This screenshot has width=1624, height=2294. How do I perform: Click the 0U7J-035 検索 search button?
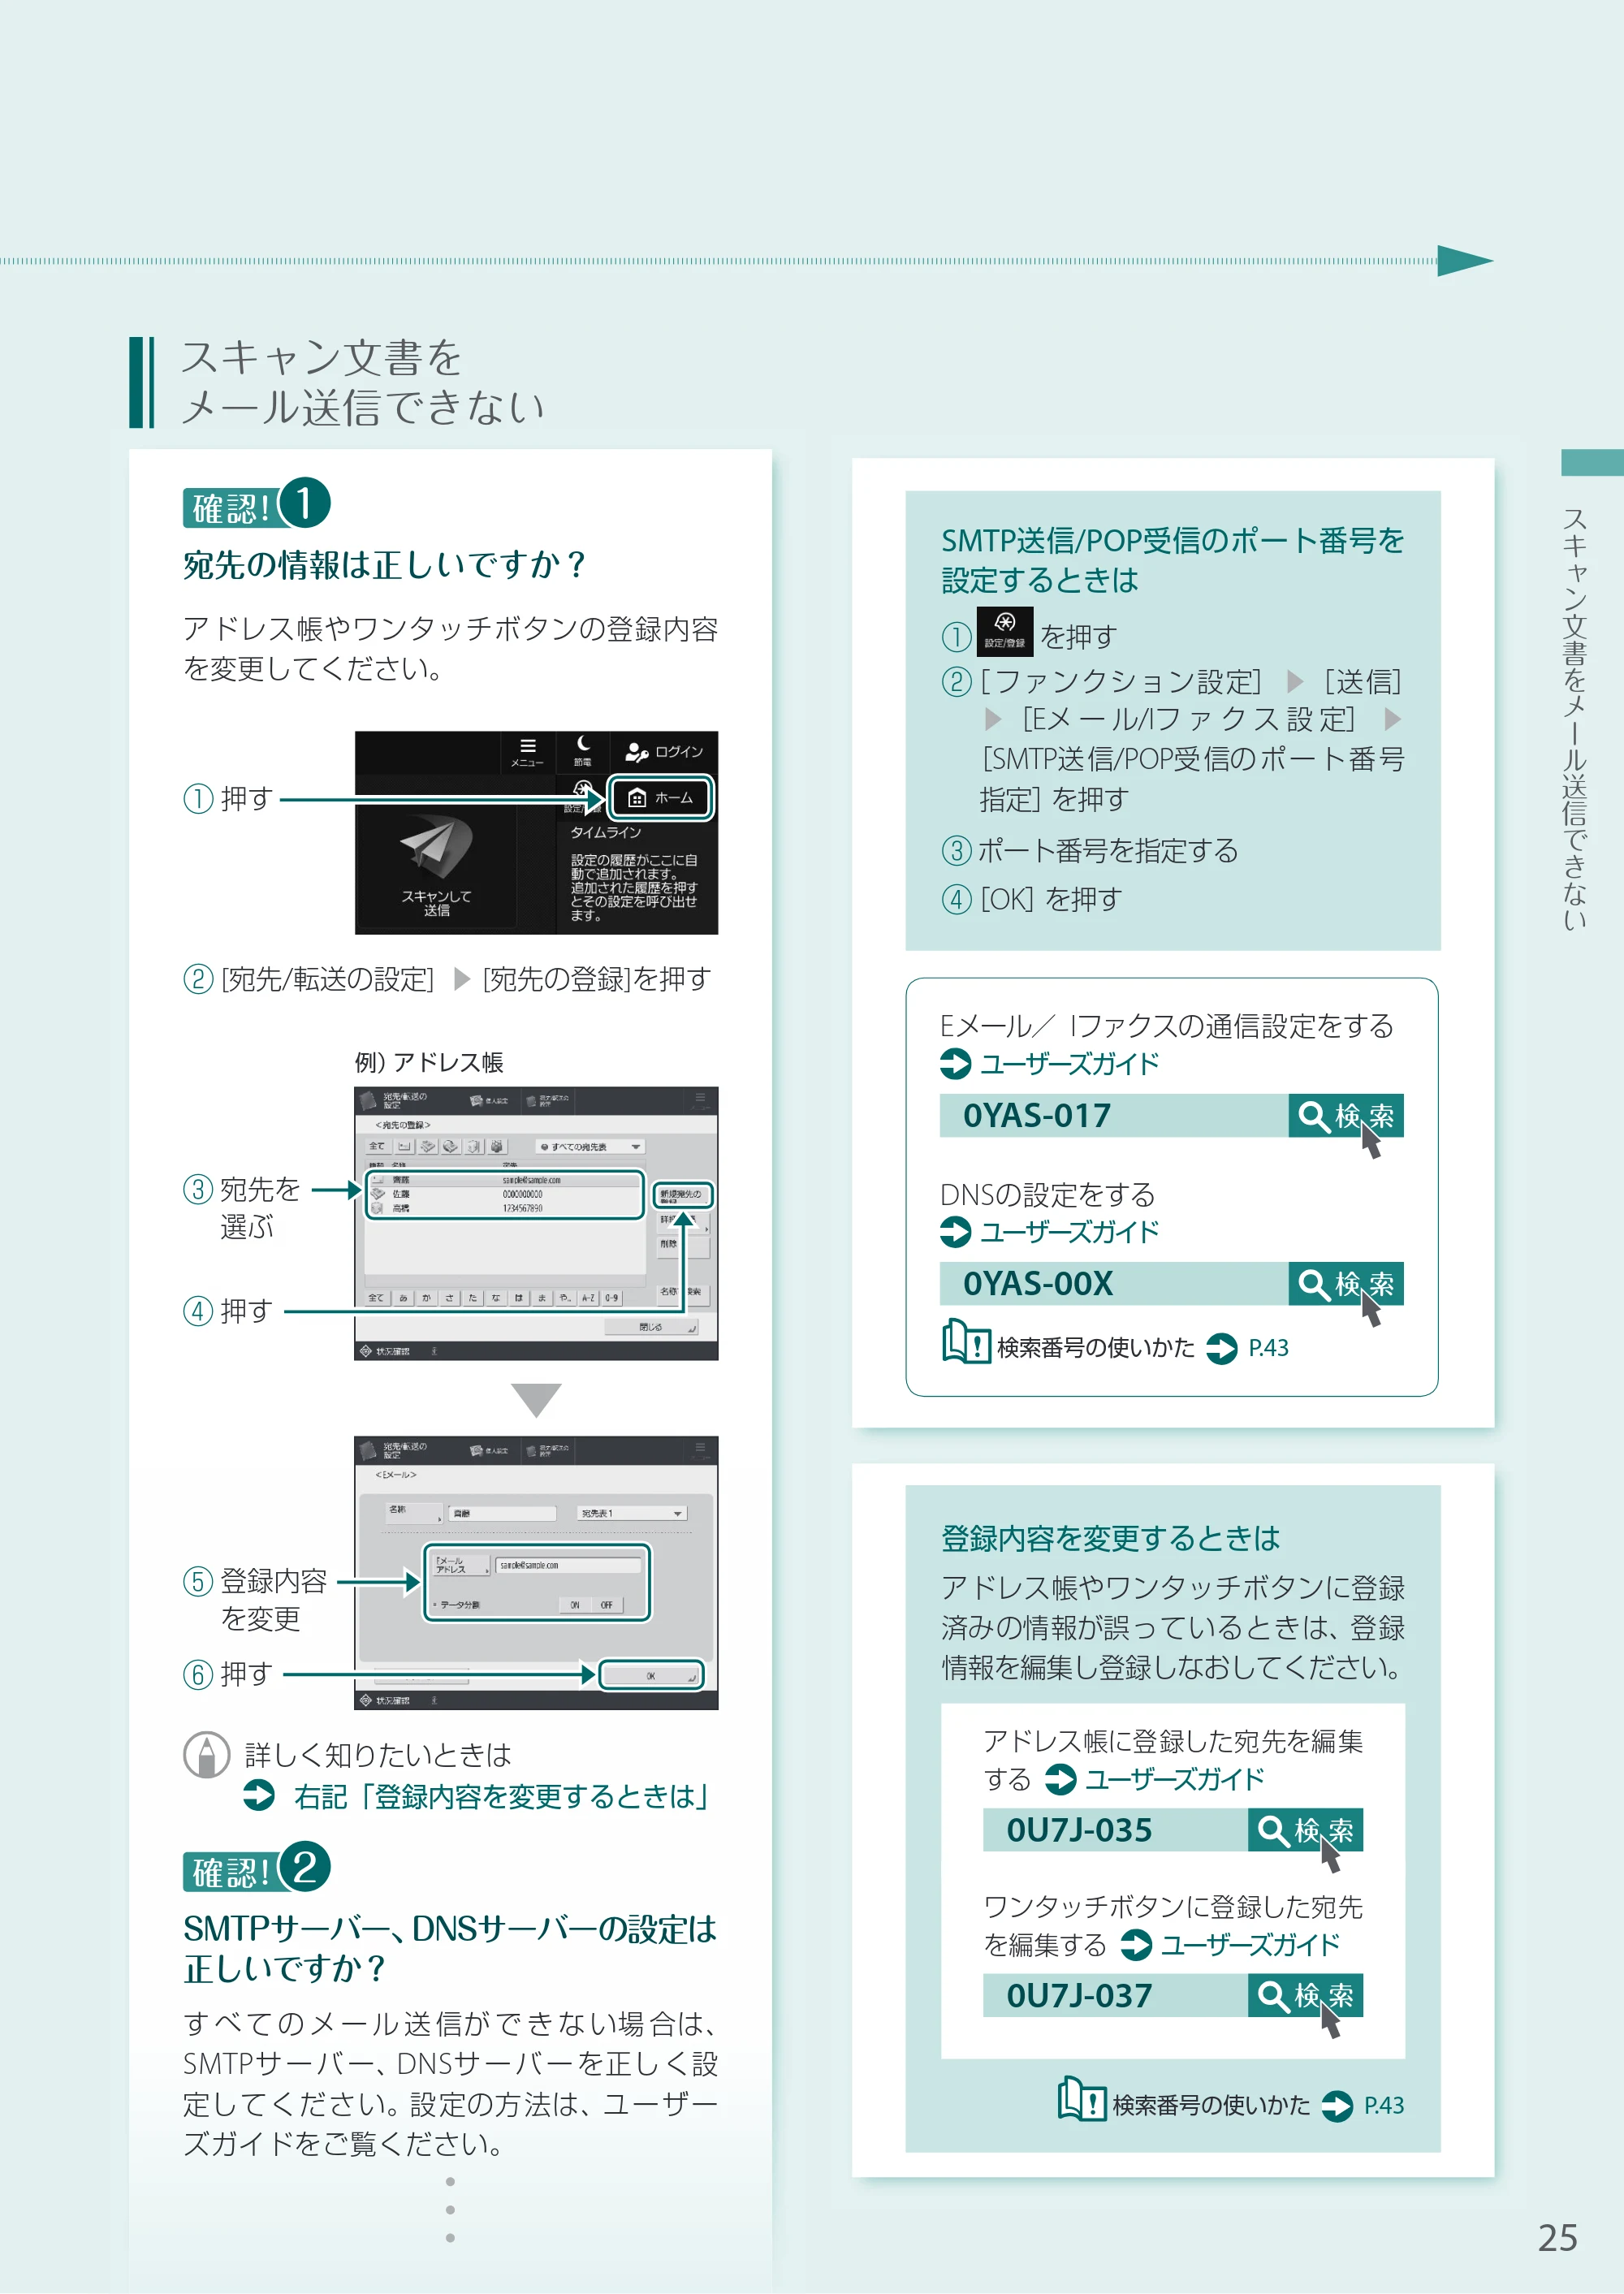(x=1305, y=1829)
